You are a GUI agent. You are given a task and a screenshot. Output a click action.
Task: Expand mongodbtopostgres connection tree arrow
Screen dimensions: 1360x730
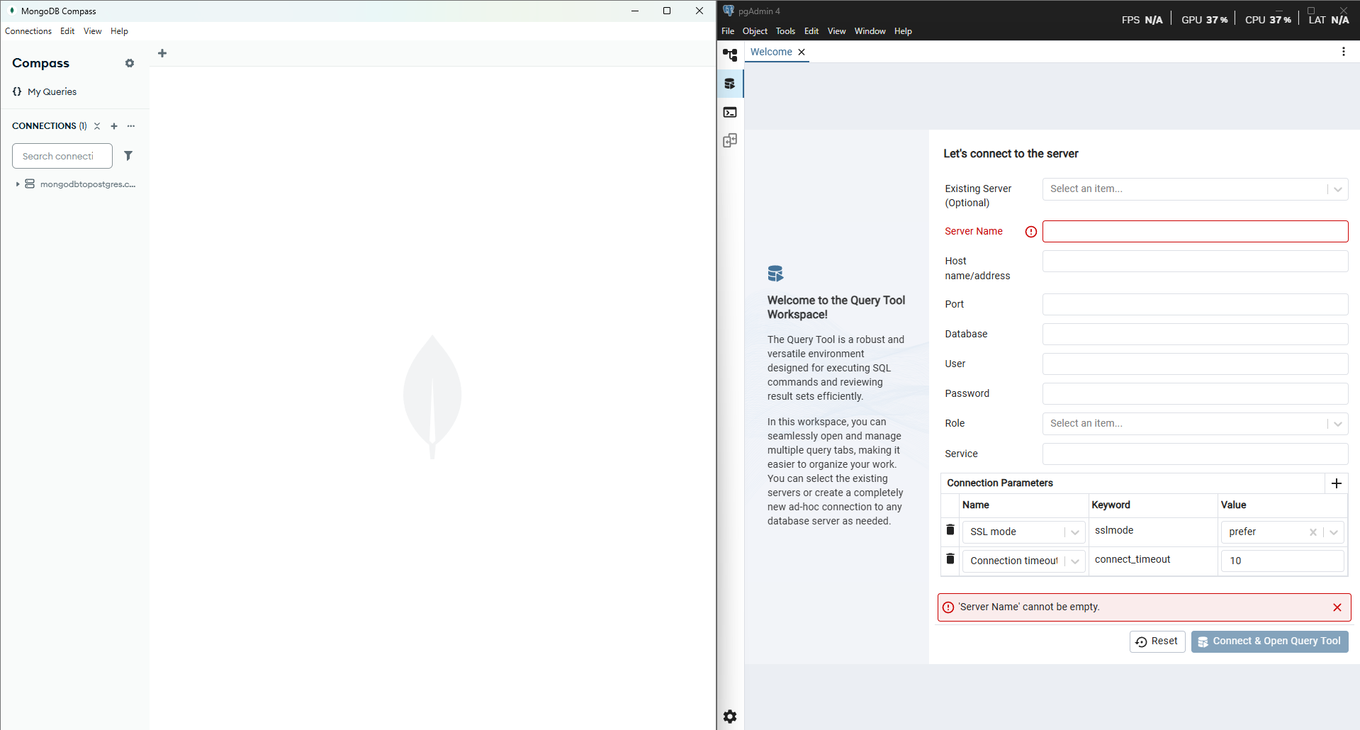[x=18, y=184]
